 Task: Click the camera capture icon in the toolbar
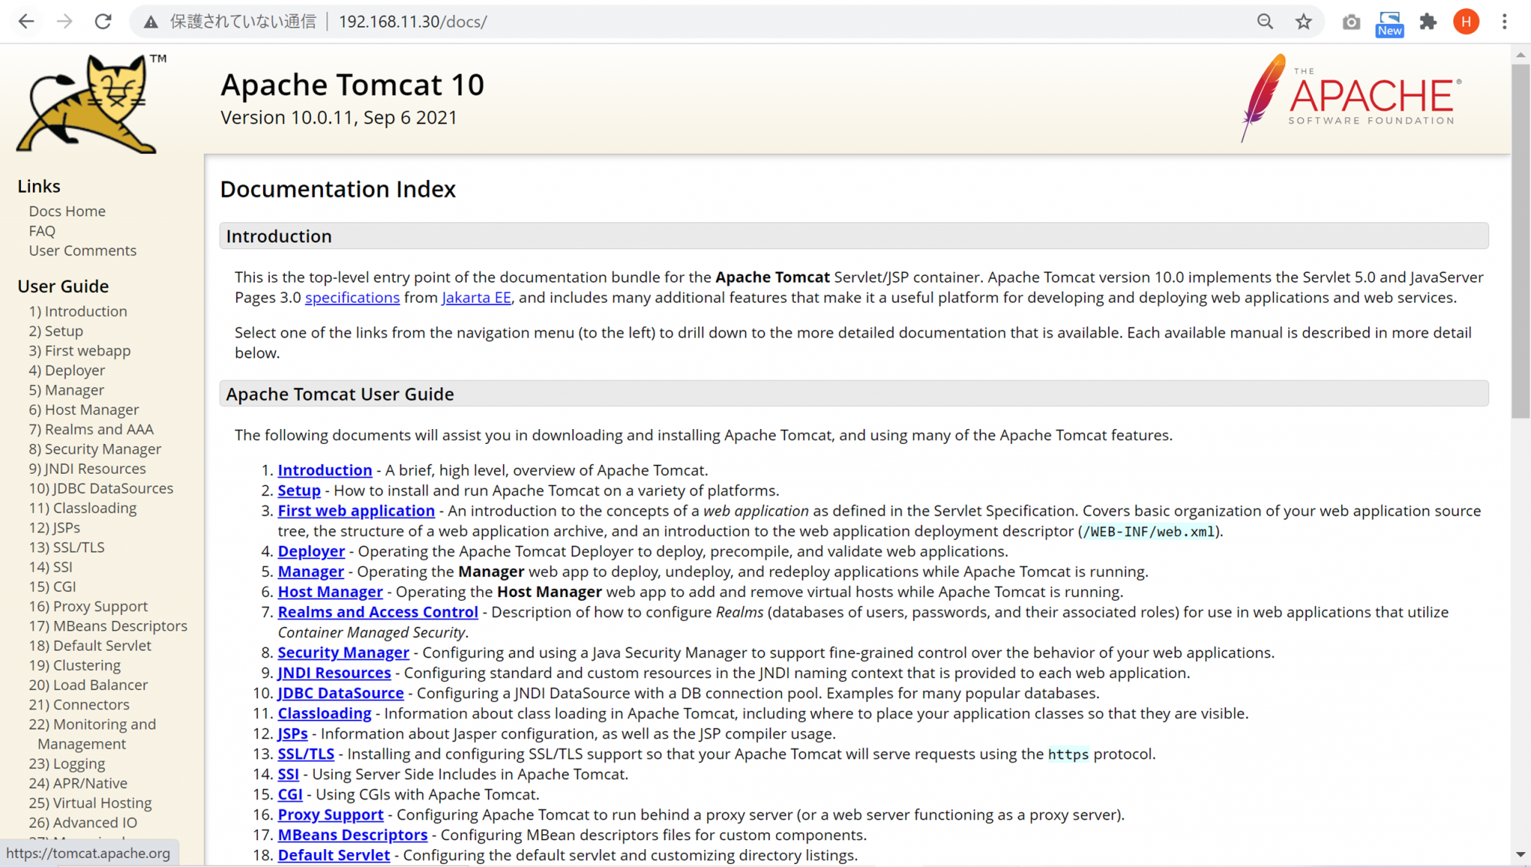coord(1351,22)
